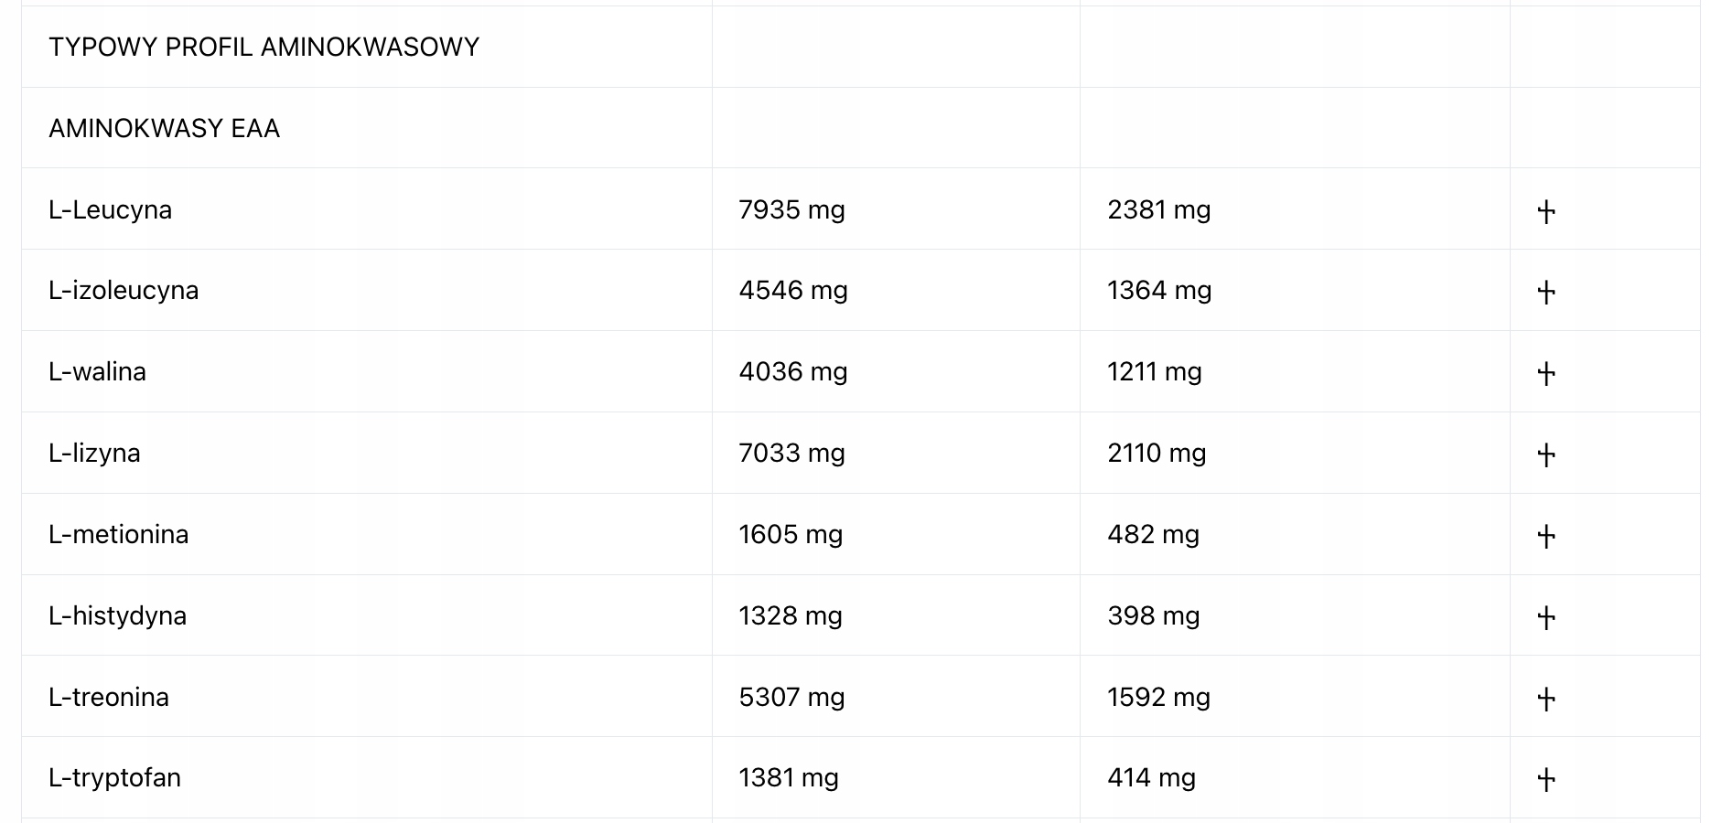1722x823 pixels.
Task: Click the 4036 mg value for L-walina
Action: (x=793, y=372)
